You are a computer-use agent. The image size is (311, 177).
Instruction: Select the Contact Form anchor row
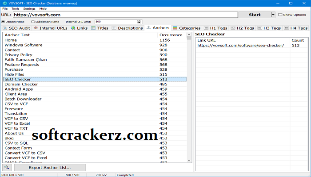[x=95, y=148]
